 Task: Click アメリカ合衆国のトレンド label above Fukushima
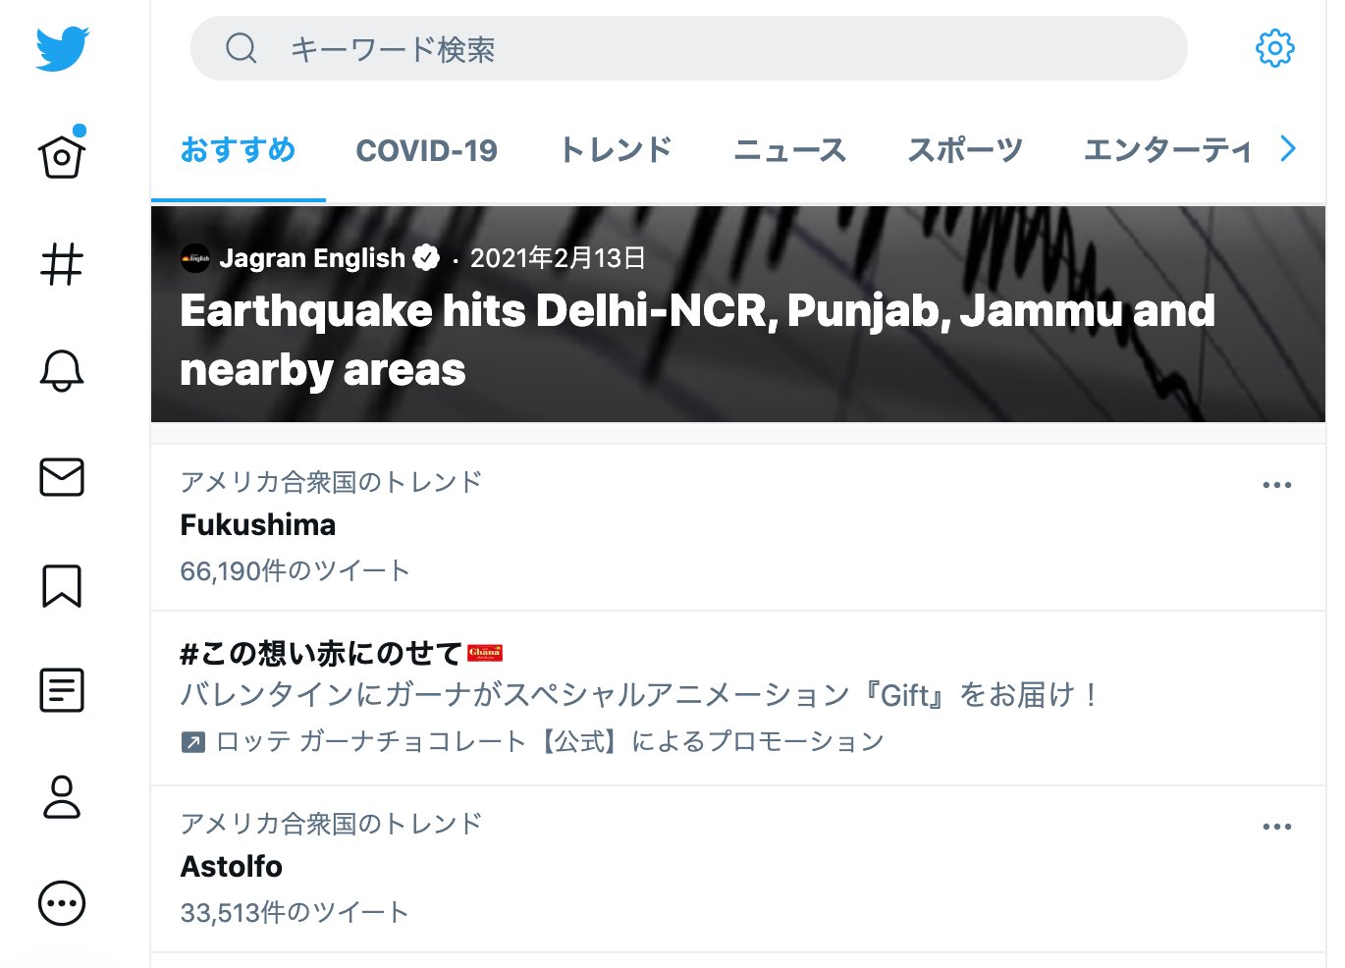coord(331,482)
